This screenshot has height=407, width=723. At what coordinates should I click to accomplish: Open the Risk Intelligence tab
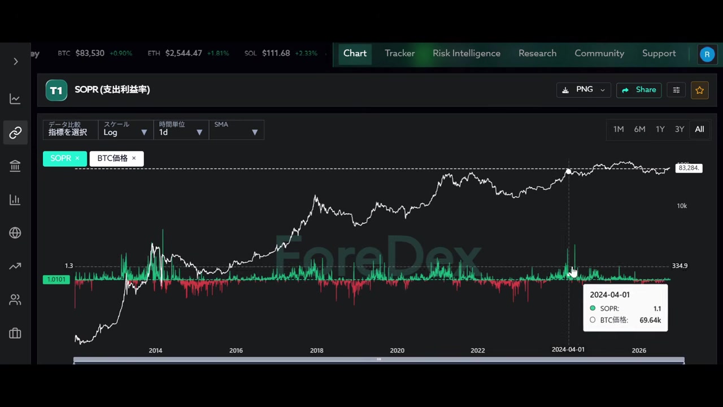tap(467, 53)
